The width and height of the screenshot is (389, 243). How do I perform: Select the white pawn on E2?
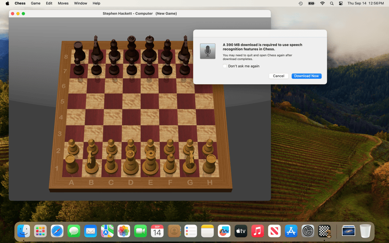(x=150, y=146)
